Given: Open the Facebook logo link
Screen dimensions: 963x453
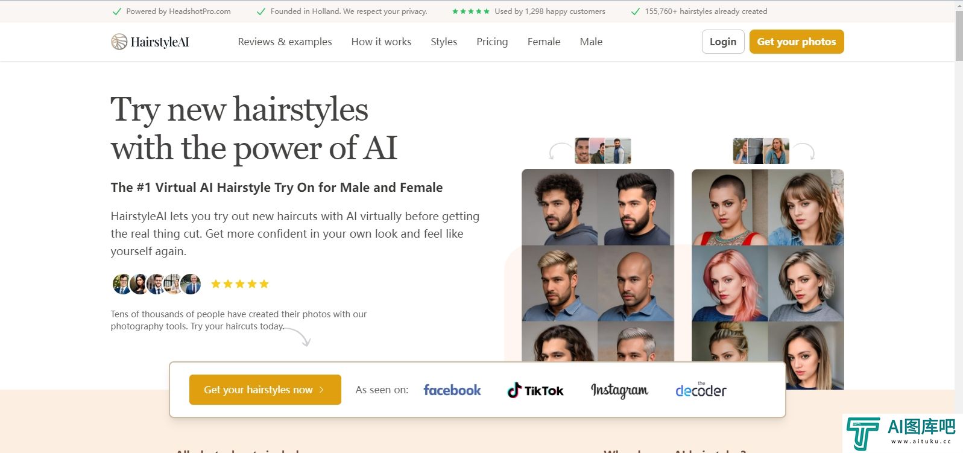Looking at the screenshot, I should (452, 390).
